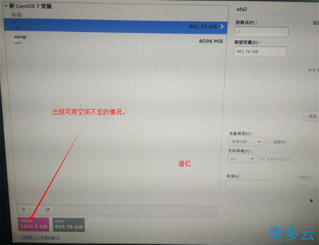Select the / sda2 partition row
319x245 pixels.
[115, 26]
